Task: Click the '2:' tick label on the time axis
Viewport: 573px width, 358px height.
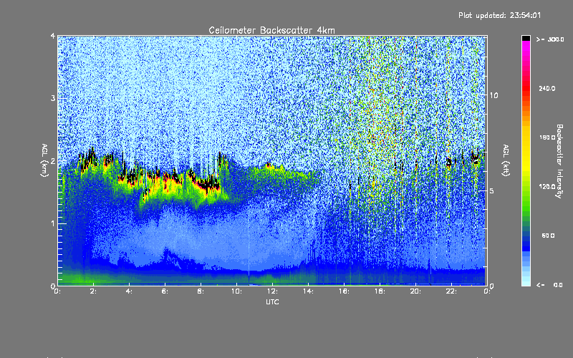Action: pyautogui.click(x=94, y=291)
